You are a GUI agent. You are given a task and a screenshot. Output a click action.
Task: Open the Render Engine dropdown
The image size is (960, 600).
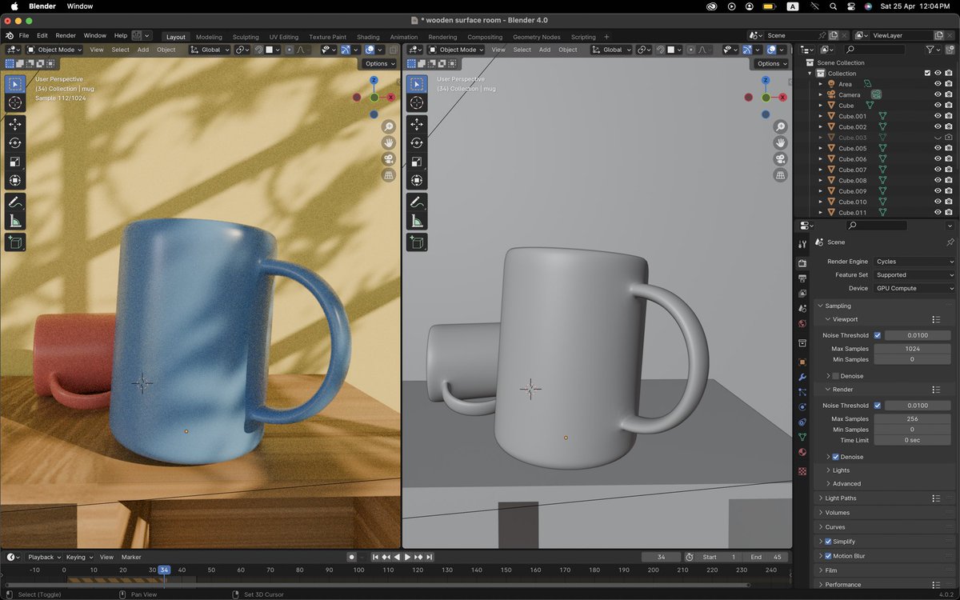pos(914,262)
